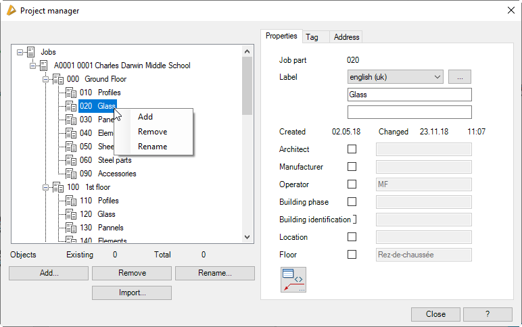Toggle the Manufacturer checkbox
This screenshot has width=522, height=327.
pyautogui.click(x=352, y=167)
